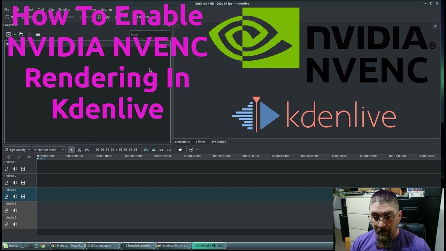Lock the Audio 1 track
Screen dimensions: 446x251
(7, 210)
